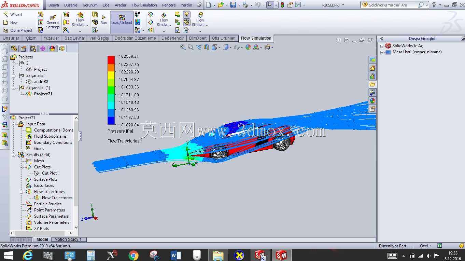Open the Araçlar menu

click(x=121, y=5)
